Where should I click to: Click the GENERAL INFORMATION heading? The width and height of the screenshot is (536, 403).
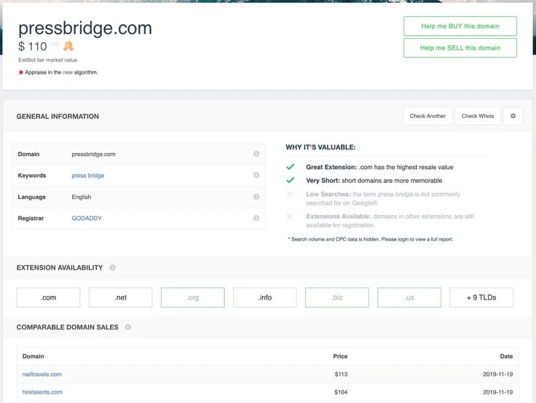click(58, 117)
